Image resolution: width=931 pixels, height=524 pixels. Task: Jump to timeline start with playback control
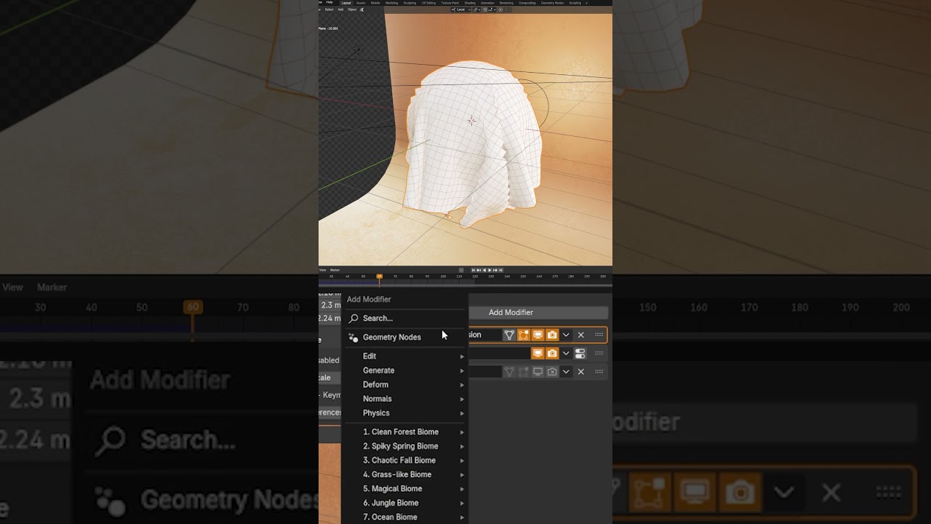pos(474,270)
